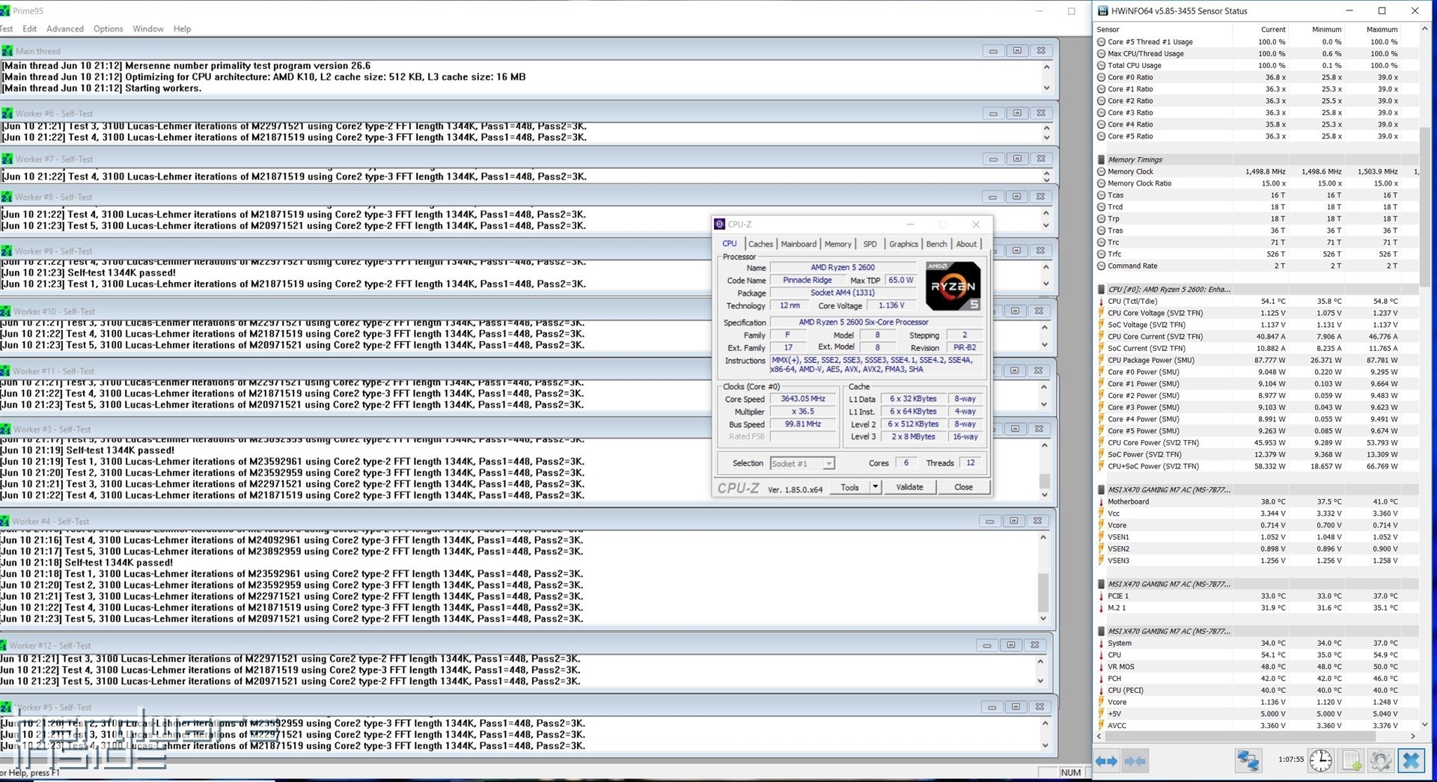Click the HWiNFO horizontal scrollbar thumb
Image resolution: width=1437 pixels, height=782 pixels.
tap(1239, 736)
